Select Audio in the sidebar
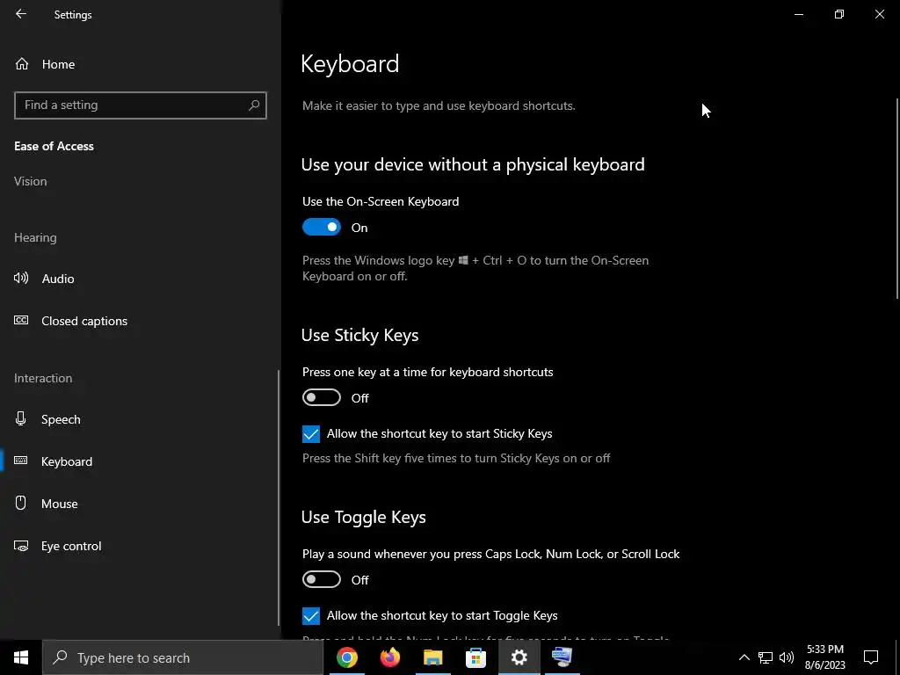Image resolution: width=900 pixels, height=675 pixels. [58, 279]
